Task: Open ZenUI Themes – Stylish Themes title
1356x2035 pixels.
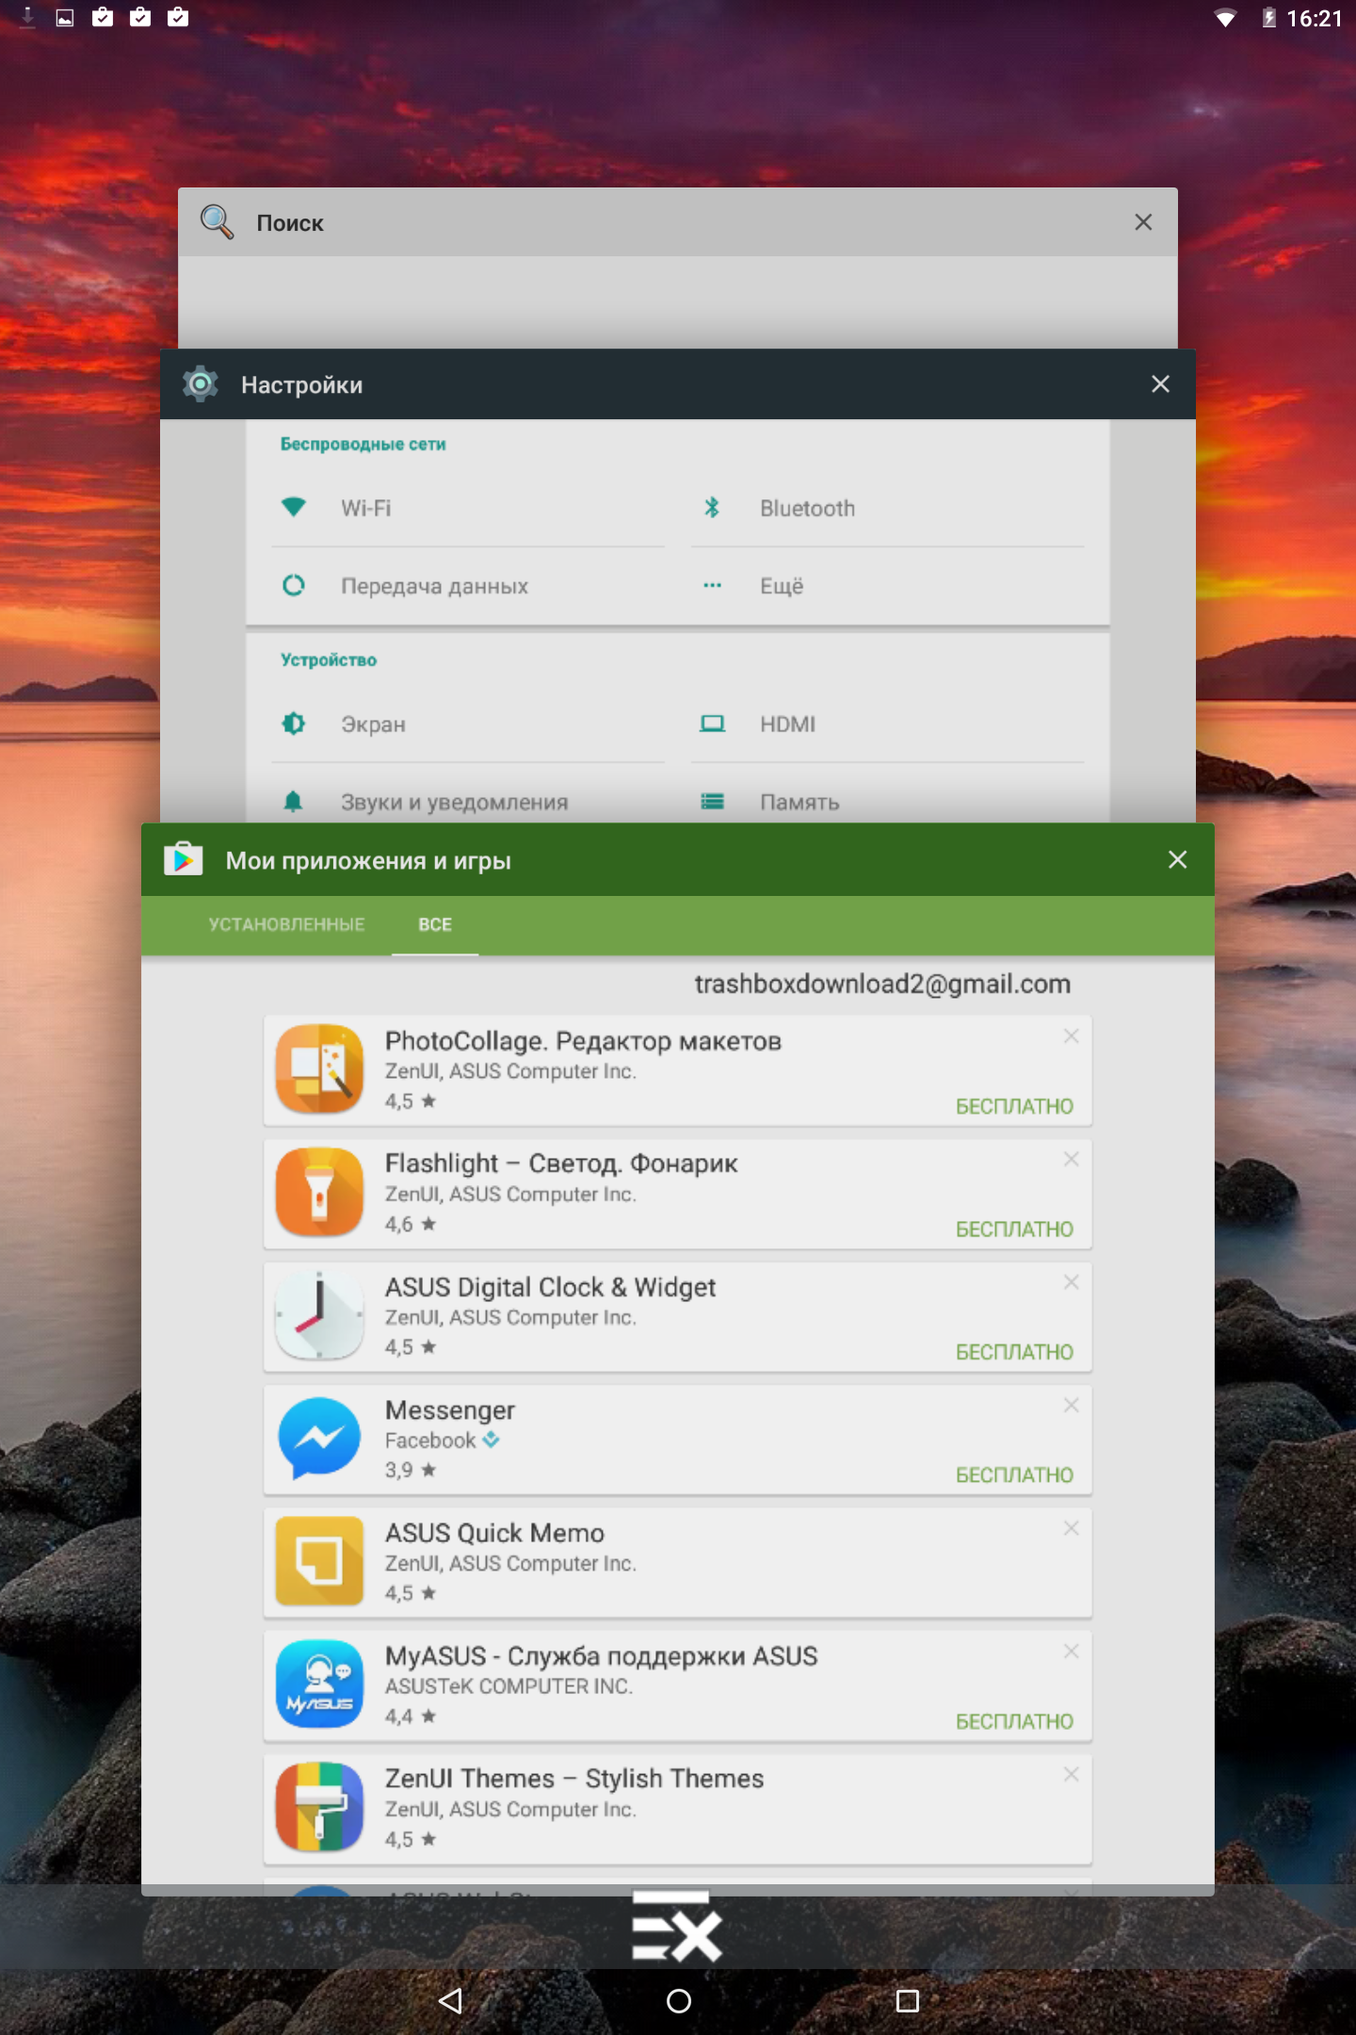Action: pyautogui.click(x=574, y=1779)
